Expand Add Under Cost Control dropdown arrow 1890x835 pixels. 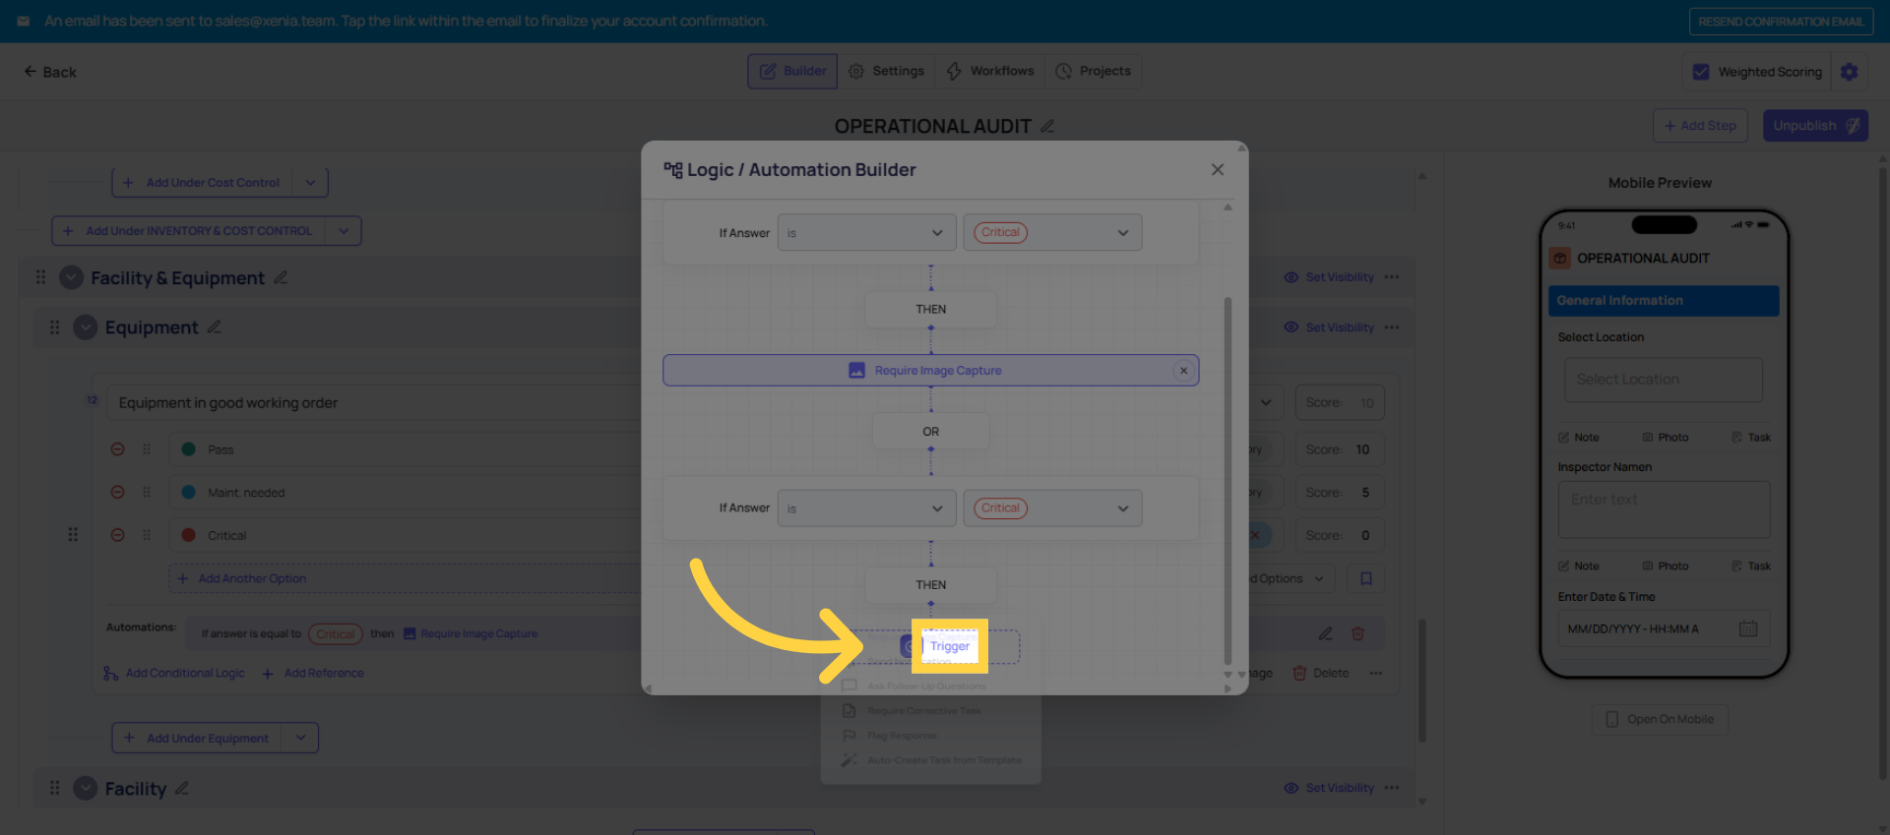point(311,183)
